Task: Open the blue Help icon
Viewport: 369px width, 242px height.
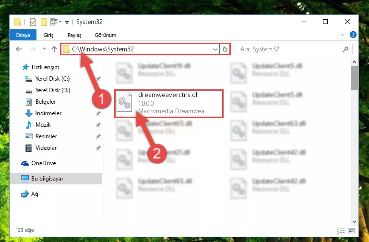Action: pos(353,35)
